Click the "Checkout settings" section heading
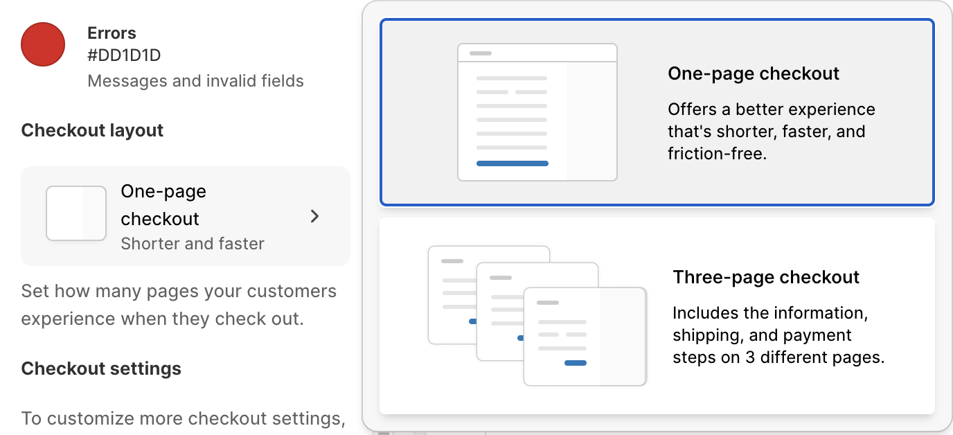953x435 pixels. [x=101, y=369]
